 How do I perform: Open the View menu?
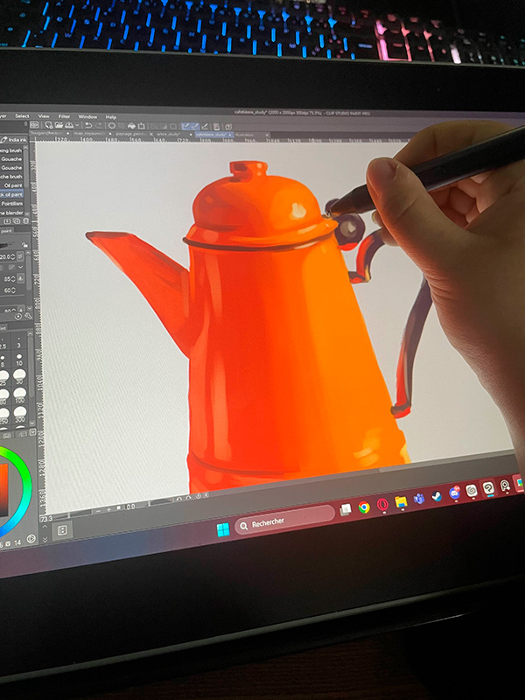pyautogui.click(x=43, y=116)
